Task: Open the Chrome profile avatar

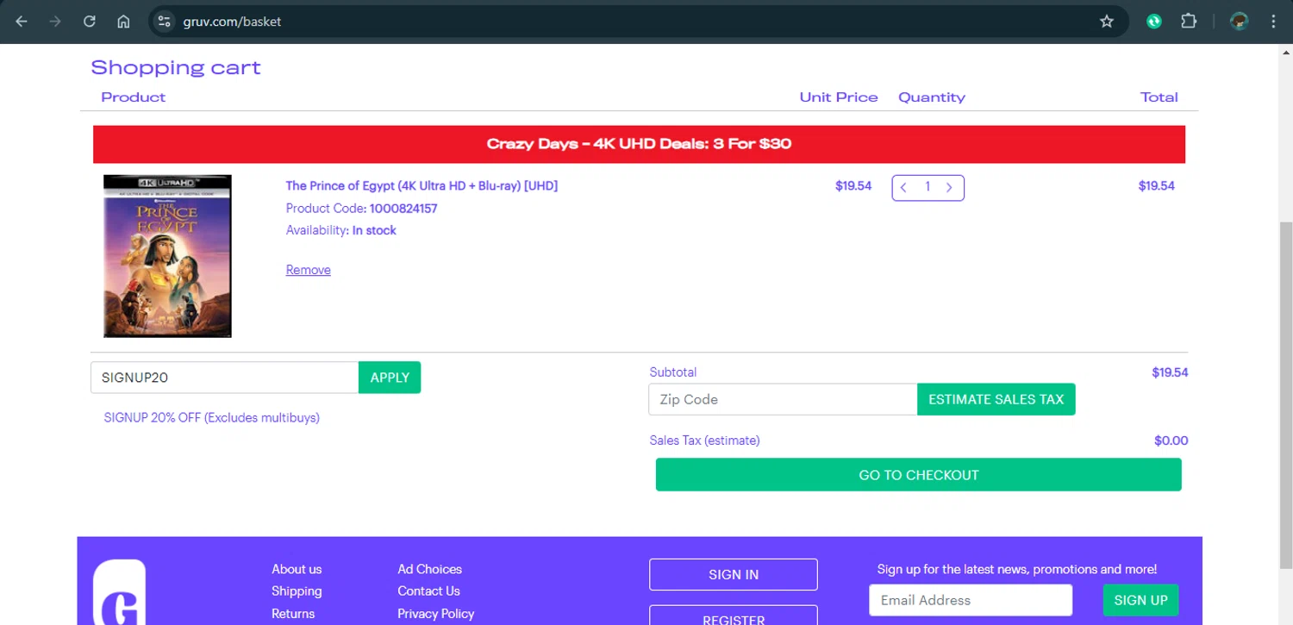Action: pyautogui.click(x=1240, y=22)
